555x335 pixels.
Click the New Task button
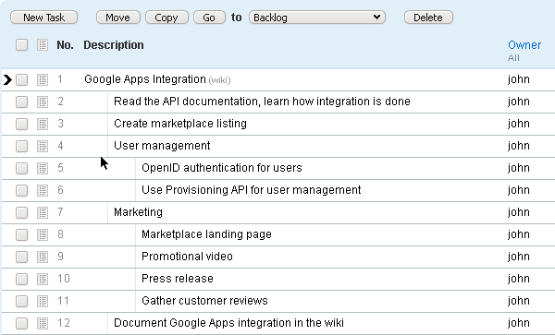tap(43, 18)
